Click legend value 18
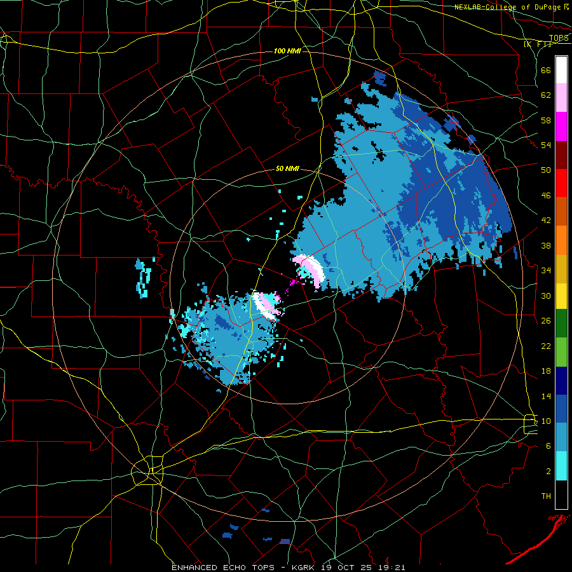 click(546, 371)
